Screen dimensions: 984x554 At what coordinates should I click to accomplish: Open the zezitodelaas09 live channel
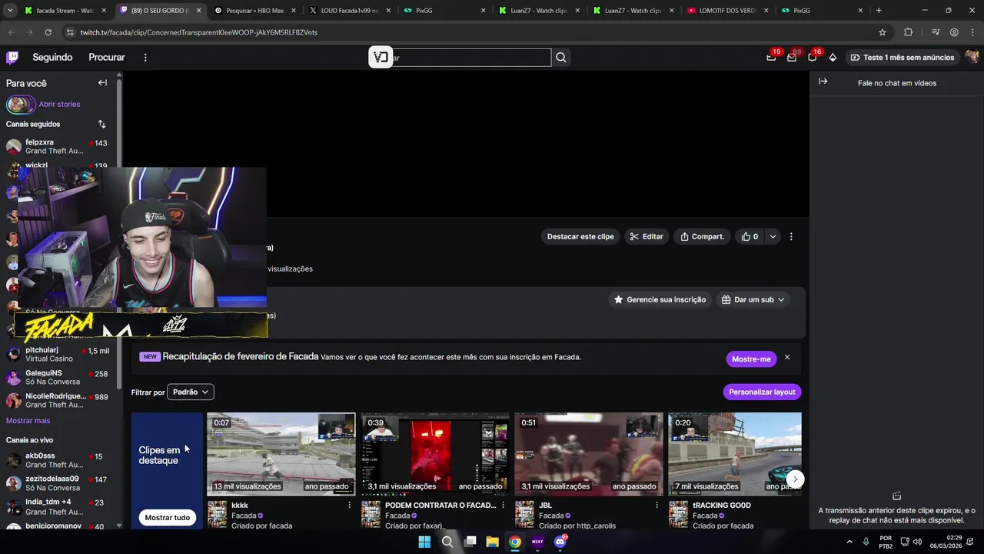tap(58, 483)
